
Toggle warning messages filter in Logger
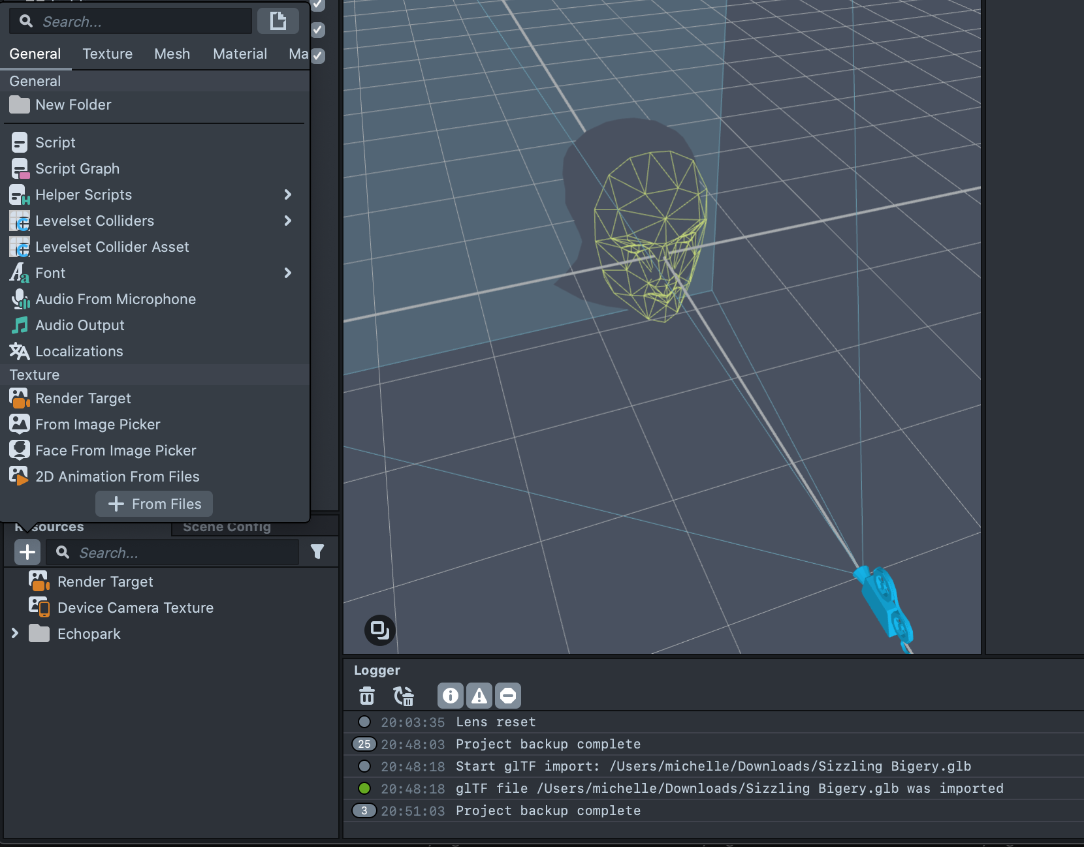click(x=479, y=696)
